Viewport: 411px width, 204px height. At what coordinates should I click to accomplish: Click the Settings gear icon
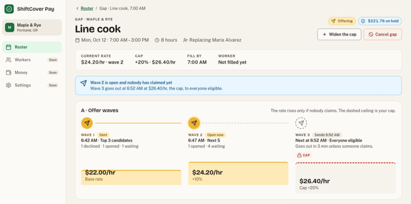tap(9, 85)
